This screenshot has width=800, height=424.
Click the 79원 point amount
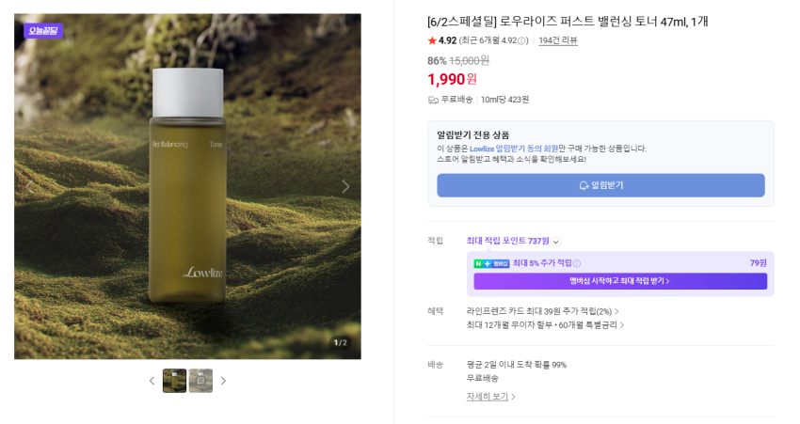coord(759,263)
